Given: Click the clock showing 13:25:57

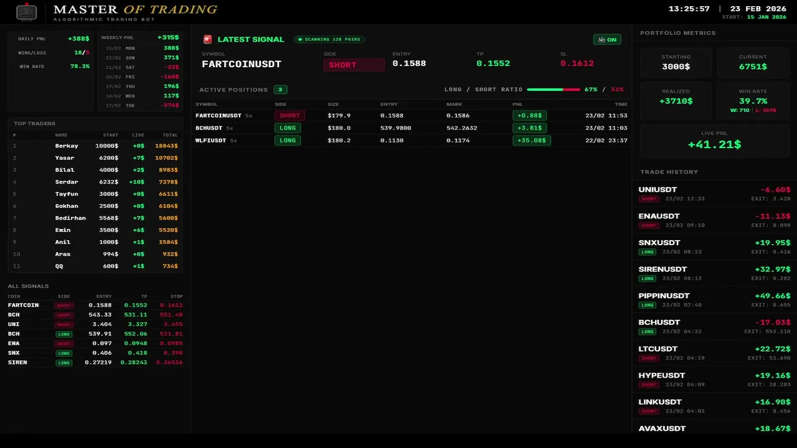Looking at the screenshot, I should [x=689, y=9].
